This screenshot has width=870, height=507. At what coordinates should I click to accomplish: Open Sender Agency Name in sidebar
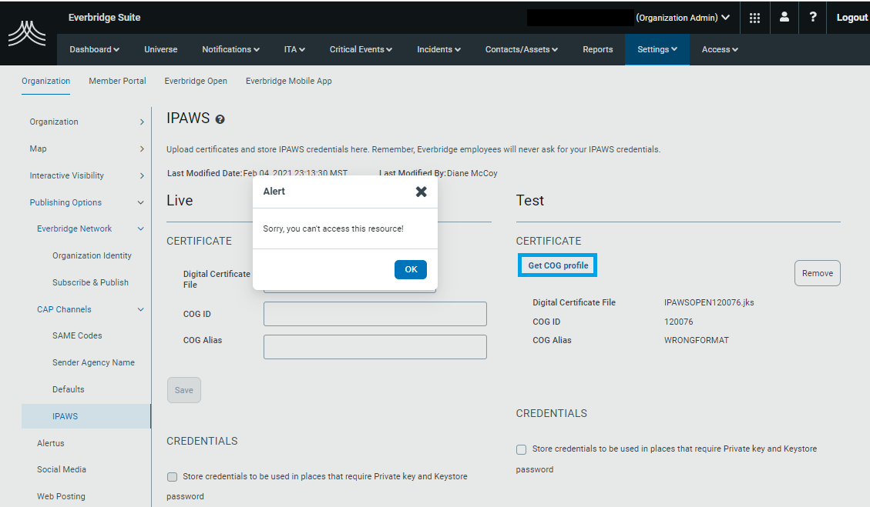(x=93, y=362)
